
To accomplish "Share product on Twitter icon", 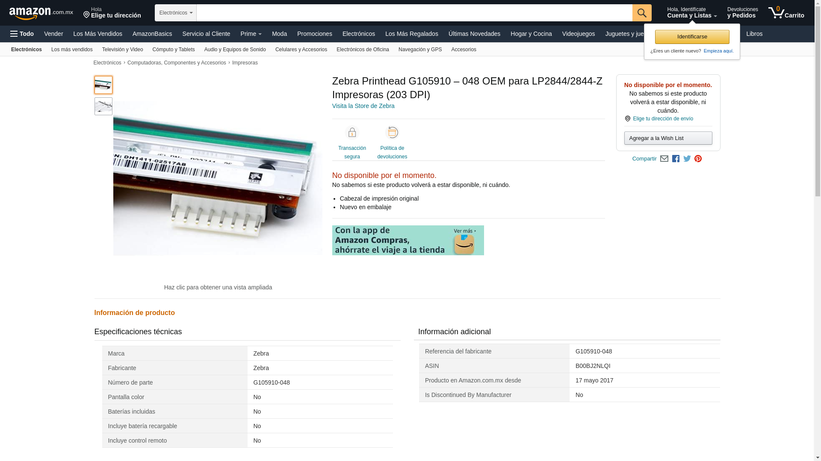I will 687,159.
